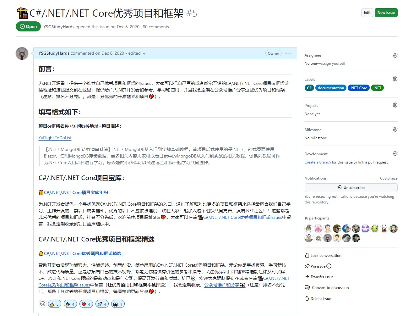
Task: Click the YSGStudyHards avatar
Action: point(22,53)
